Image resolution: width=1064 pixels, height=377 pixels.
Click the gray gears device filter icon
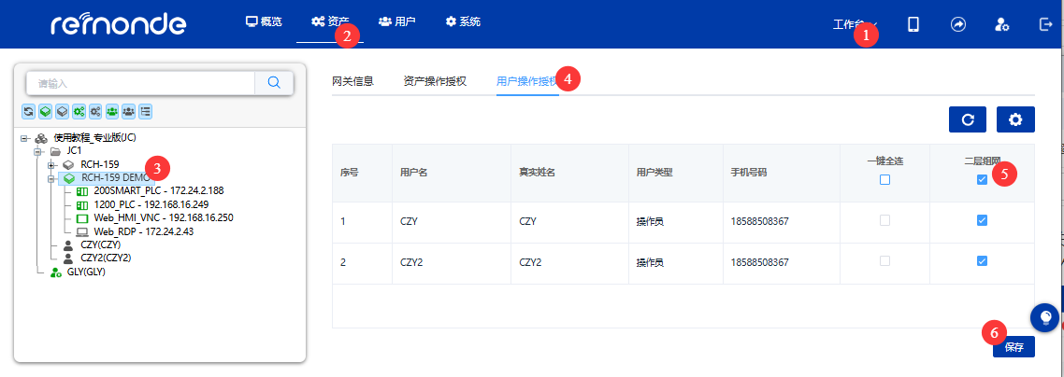[x=95, y=112]
